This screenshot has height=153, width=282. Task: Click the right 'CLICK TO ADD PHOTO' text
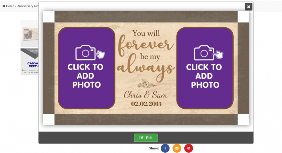204,76
